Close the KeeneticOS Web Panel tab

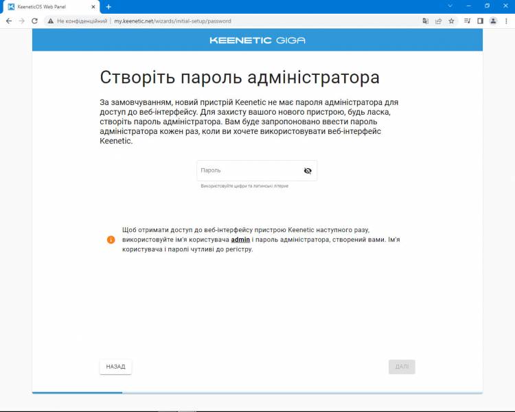click(93, 7)
